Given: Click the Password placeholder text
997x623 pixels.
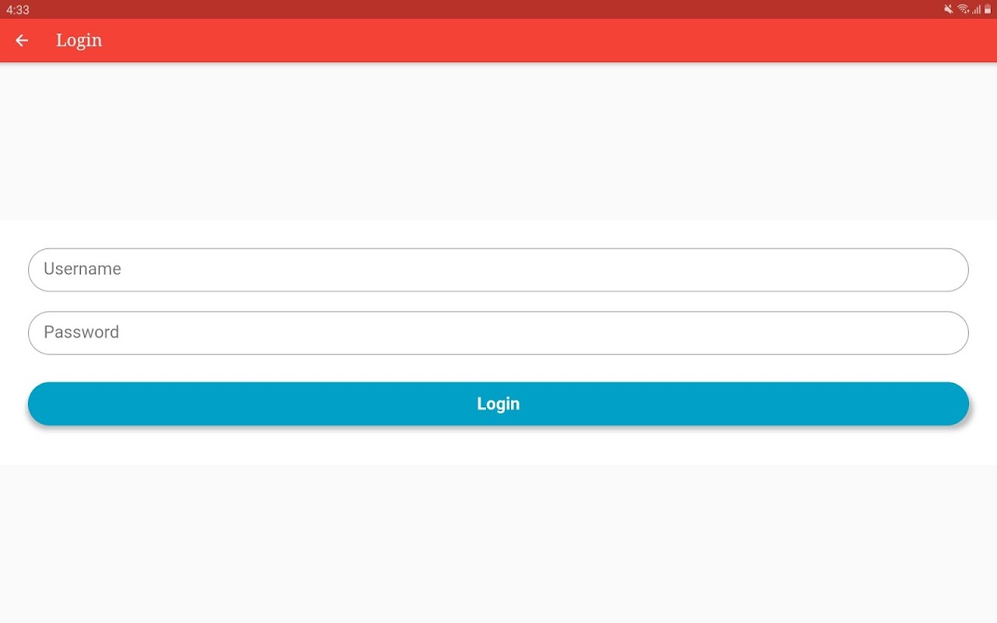Looking at the screenshot, I should pos(82,333).
